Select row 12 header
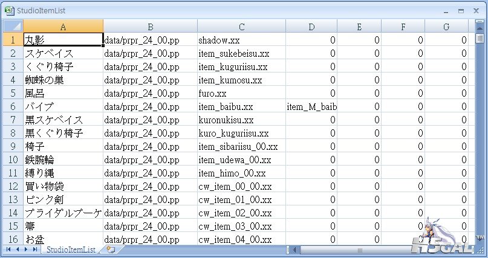488x258 pixels. [13, 186]
